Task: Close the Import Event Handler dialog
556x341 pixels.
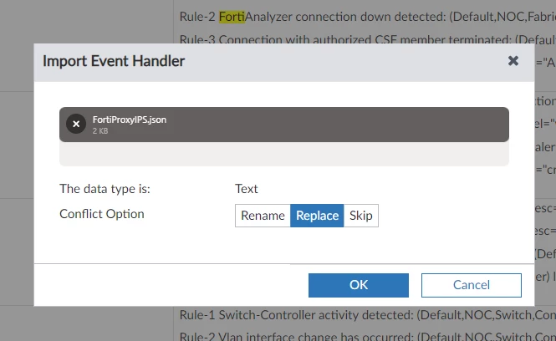Action: [x=513, y=61]
